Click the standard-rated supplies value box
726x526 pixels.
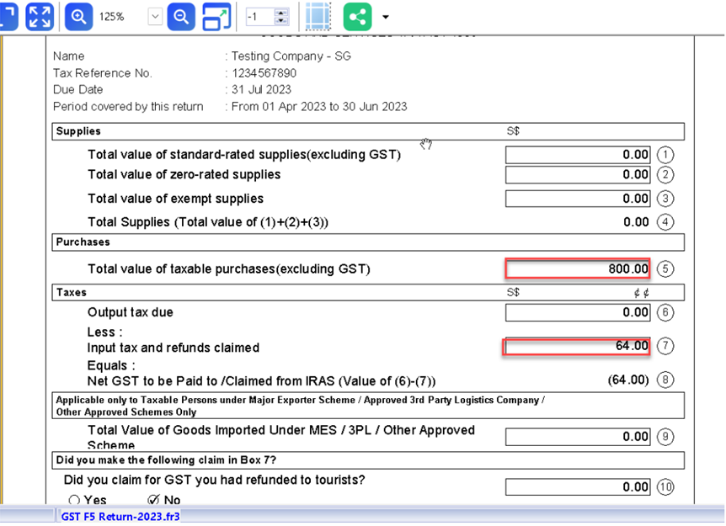pos(578,155)
